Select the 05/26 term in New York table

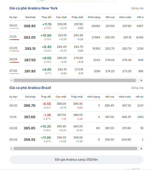click(x=13, y=59)
